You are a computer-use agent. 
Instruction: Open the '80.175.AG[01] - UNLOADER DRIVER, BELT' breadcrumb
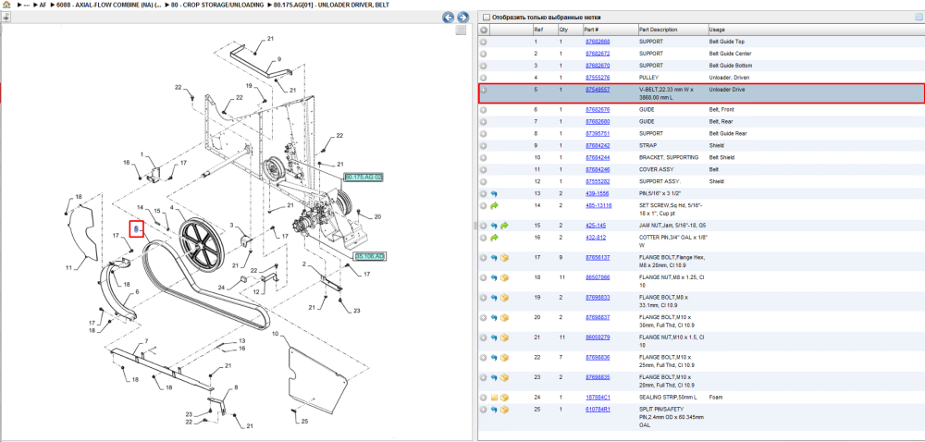331,5
